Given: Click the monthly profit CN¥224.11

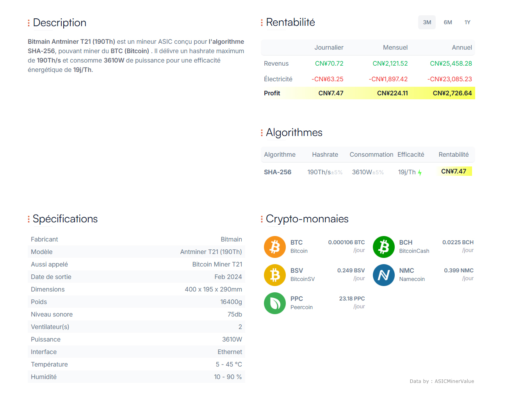Looking at the screenshot, I should (x=392, y=93).
